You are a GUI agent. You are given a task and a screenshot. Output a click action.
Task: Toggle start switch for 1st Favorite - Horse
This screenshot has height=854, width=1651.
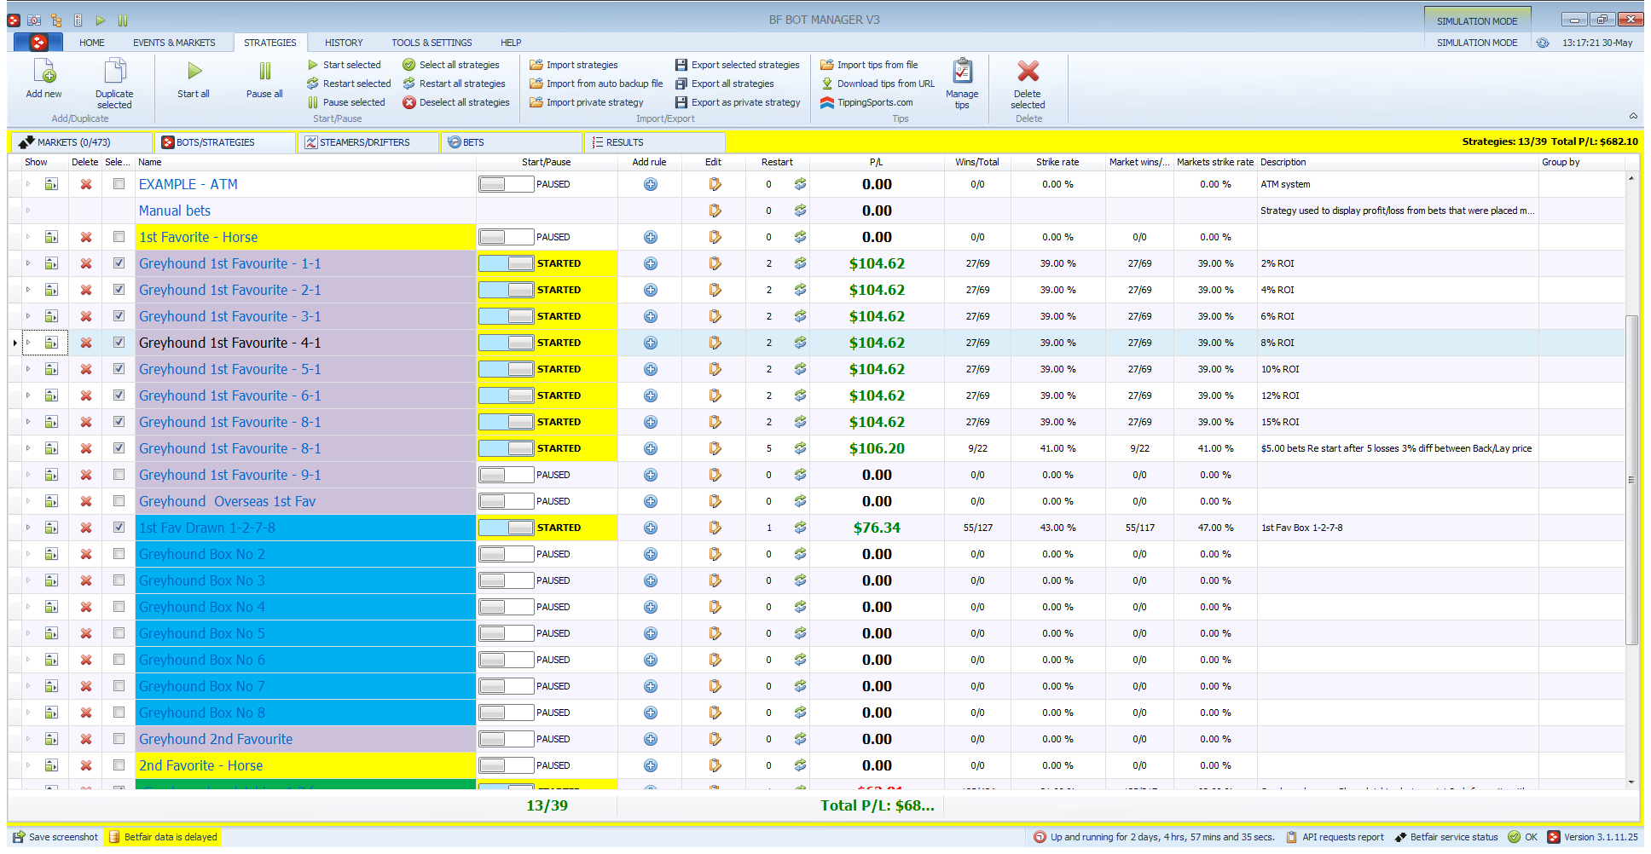[506, 237]
